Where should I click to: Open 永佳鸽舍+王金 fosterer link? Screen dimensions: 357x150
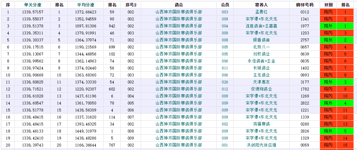point(261,61)
